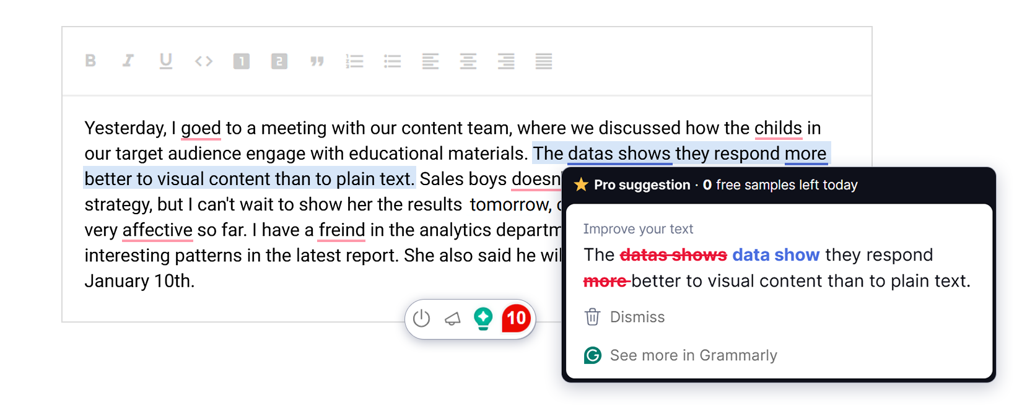This screenshot has height=416, width=1022.
Task: Open the red 10 issues counter
Action: coord(517,318)
